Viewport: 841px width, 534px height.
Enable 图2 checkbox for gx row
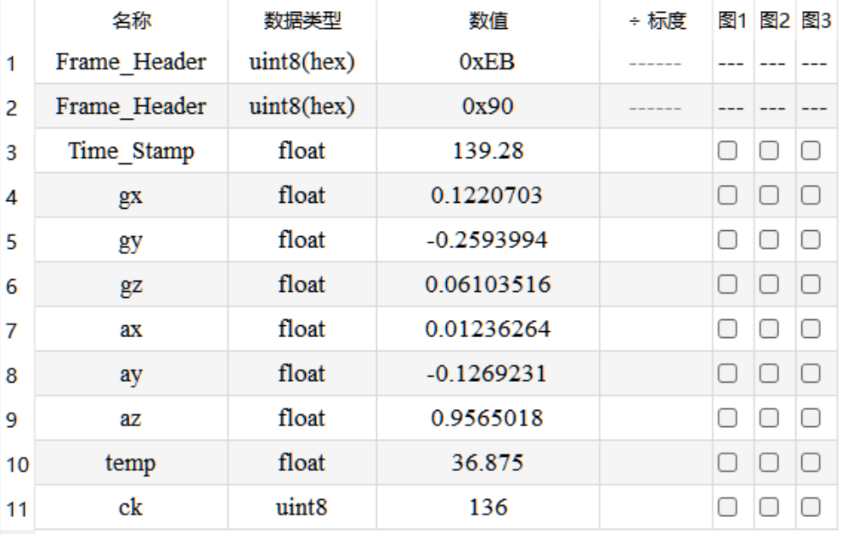(769, 195)
